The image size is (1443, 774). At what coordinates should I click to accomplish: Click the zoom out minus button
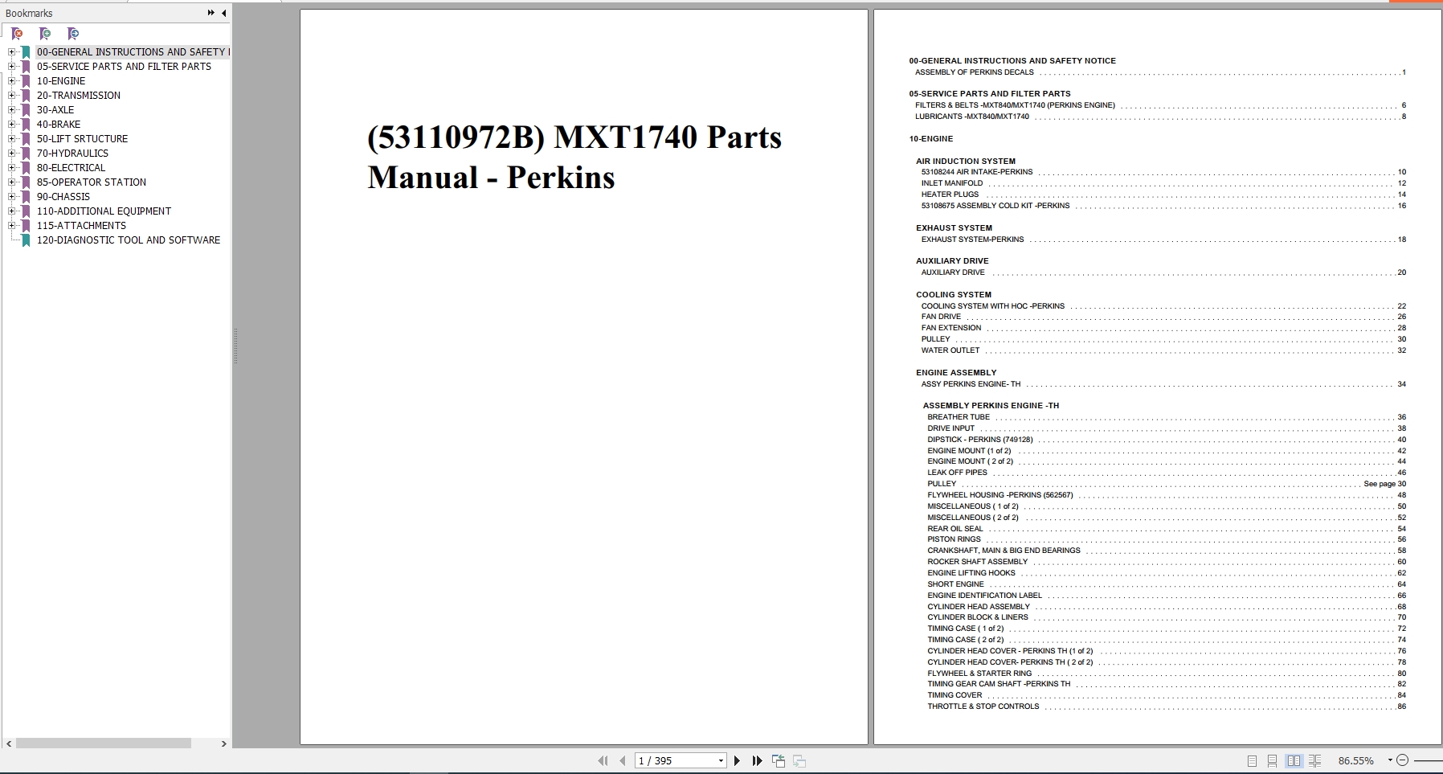(x=1402, y=760)
